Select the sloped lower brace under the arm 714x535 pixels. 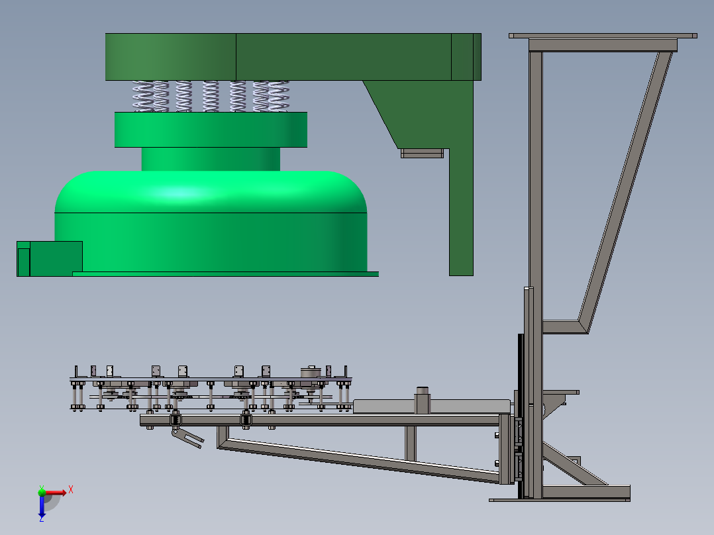click(x=360, y=460)
